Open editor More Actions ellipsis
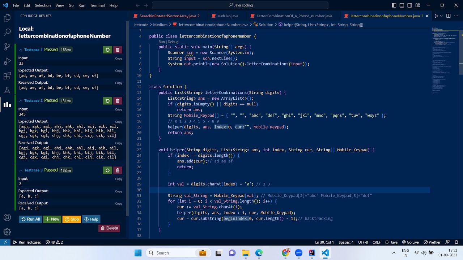This screenshot has height=260, width=463. (456, 16)
